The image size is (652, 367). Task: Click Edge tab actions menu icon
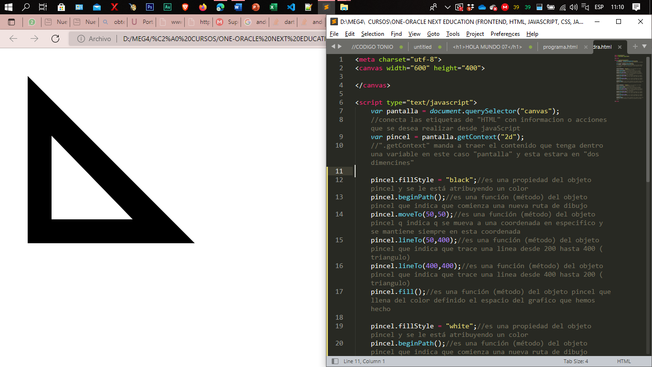coord(11,22)
